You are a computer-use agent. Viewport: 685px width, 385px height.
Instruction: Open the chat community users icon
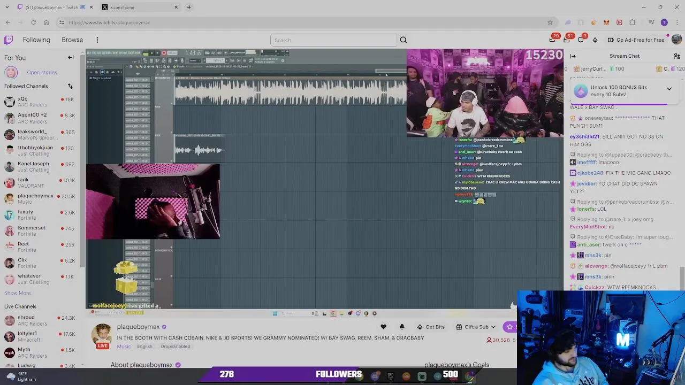click(x=676, y=56)
